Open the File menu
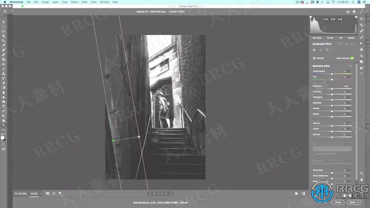 [x=29, y=2]
